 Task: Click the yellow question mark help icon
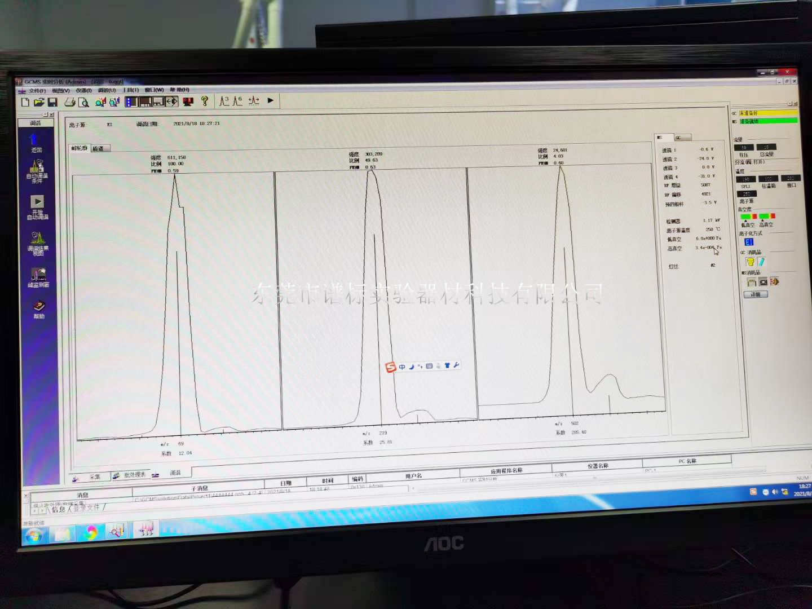[x=205, y=101]
